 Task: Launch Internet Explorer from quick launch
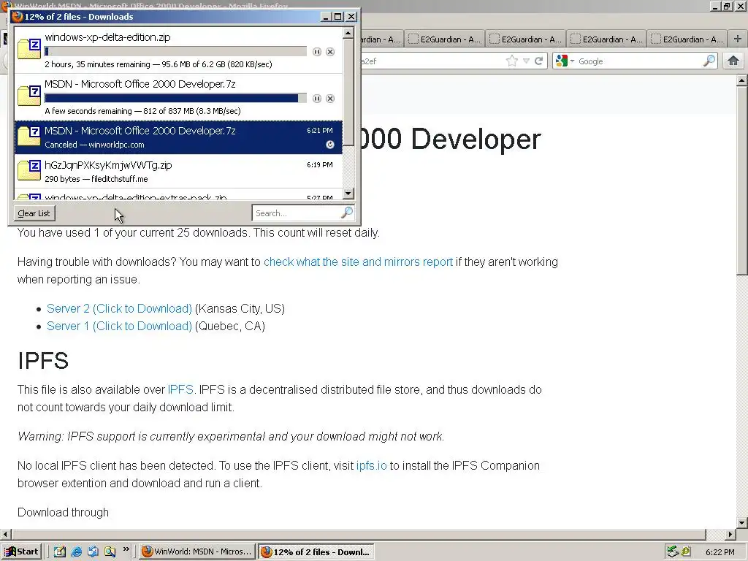tap(76, 552)
